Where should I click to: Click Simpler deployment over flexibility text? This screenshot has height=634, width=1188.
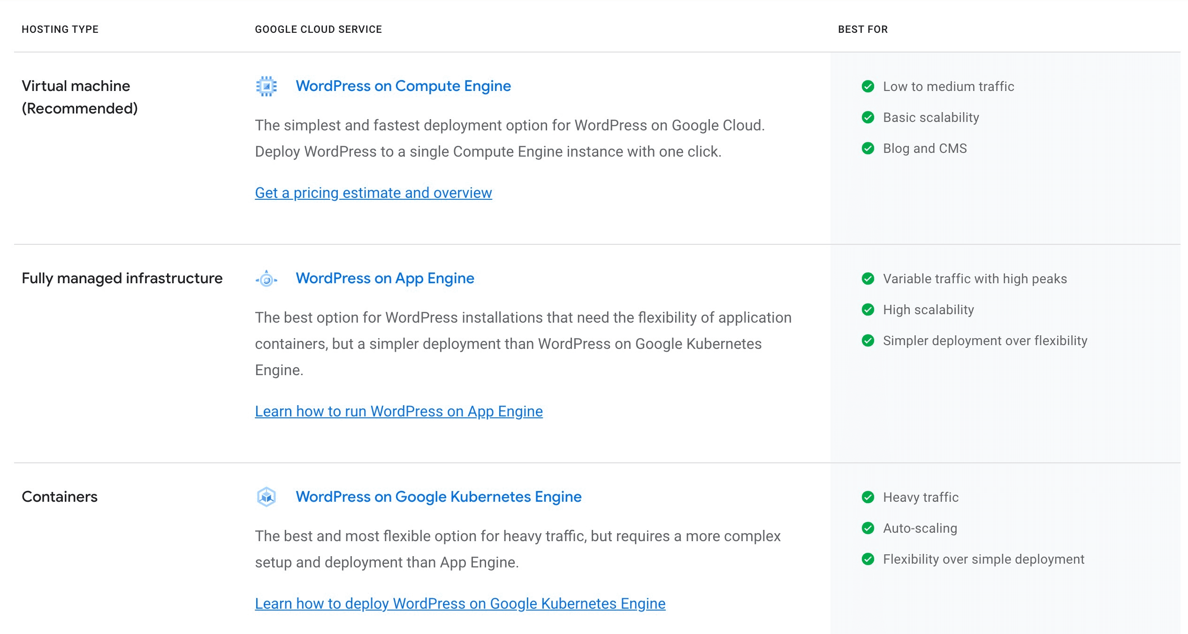click(985, 340)
